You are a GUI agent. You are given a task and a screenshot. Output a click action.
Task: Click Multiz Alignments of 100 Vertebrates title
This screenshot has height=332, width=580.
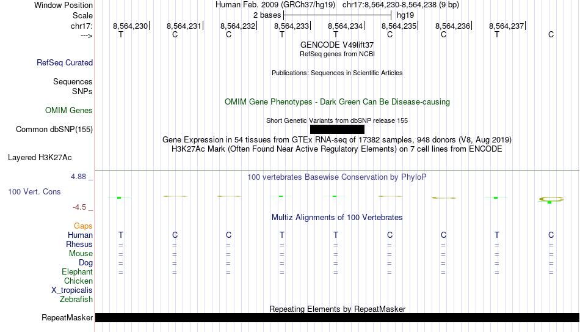(337, 218)
